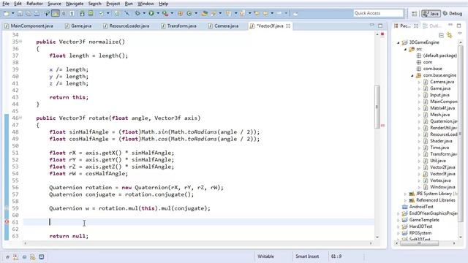Click the green Run button icon
This screenshot has width=468, height=263.
point(151,13)
